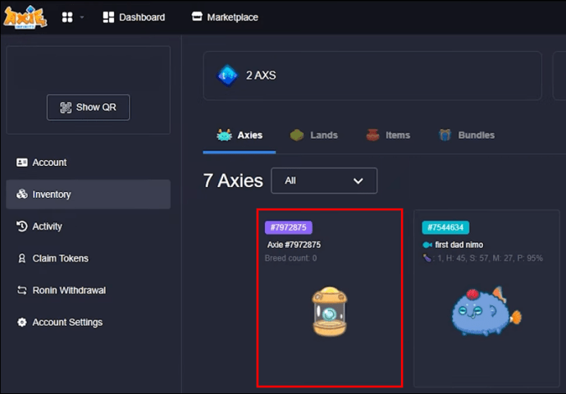Viewport: 566px width, 394px height.
Task: Open Account Settings in the sidebar
Action: (x=88, y=322)
